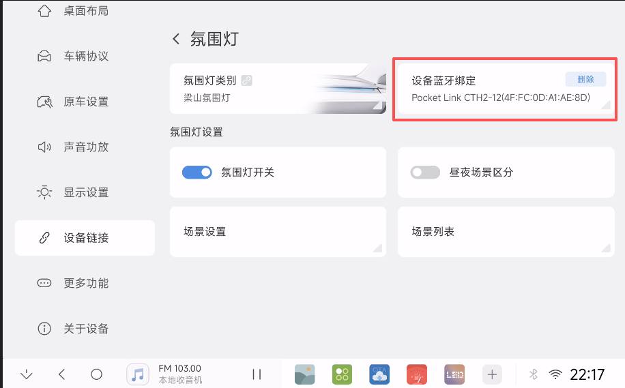Viewport: 625px width, 388px height.
Task: Tap the back arrow in the bottom bar
Action: click(x=62, y=374)
